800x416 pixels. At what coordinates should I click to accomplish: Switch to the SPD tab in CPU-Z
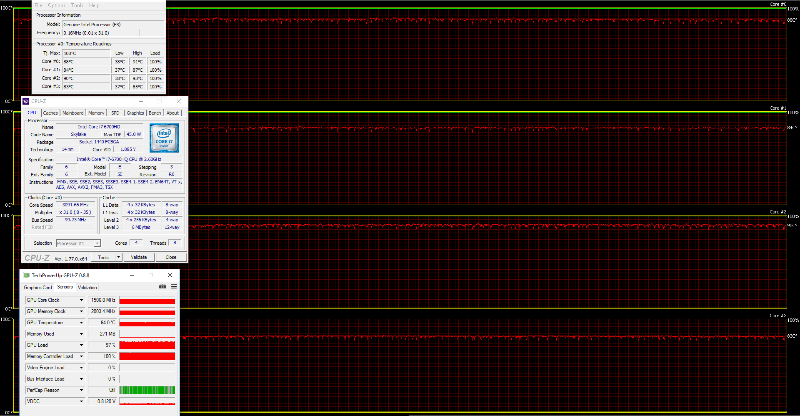[115, 113]
